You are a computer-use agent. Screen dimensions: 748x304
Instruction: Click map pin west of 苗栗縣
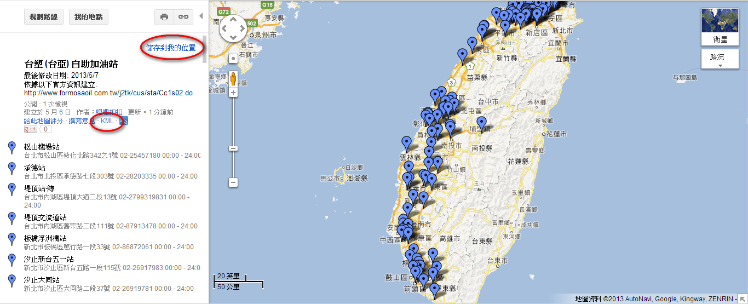coord(463,56)
